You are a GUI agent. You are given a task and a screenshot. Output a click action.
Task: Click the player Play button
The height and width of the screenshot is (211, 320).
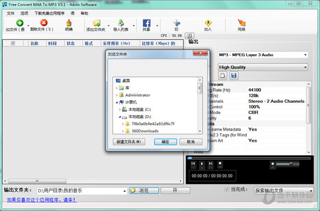[202, 164]
